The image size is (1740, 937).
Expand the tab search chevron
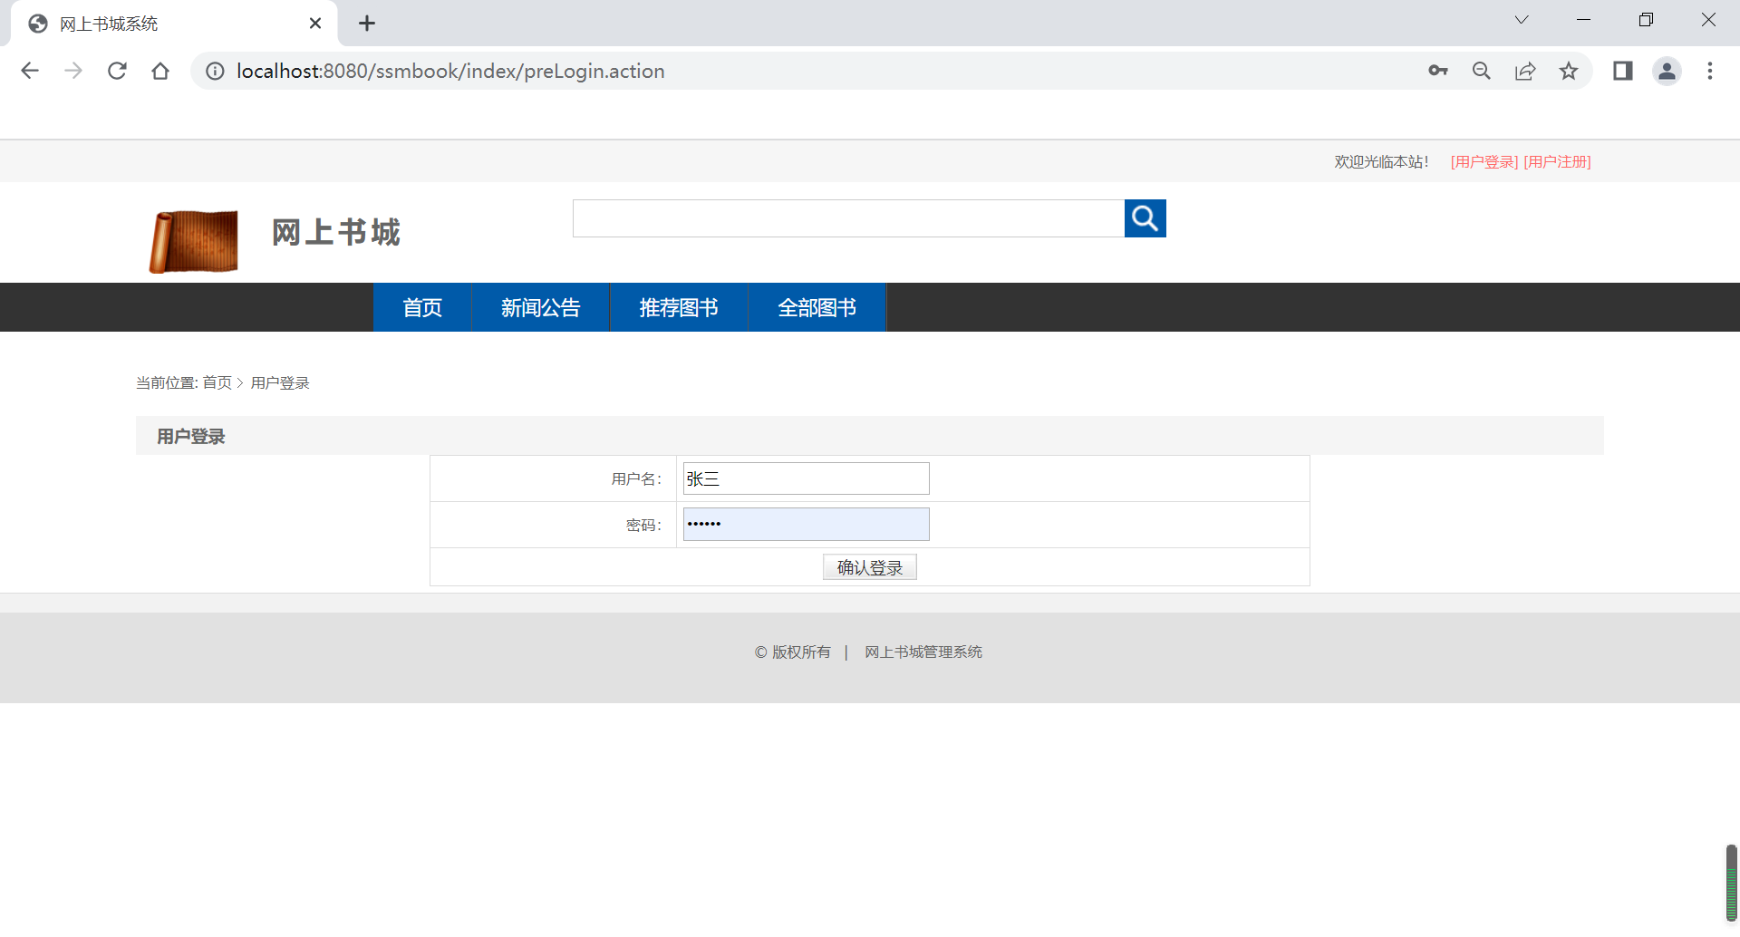coord(1522,20)
